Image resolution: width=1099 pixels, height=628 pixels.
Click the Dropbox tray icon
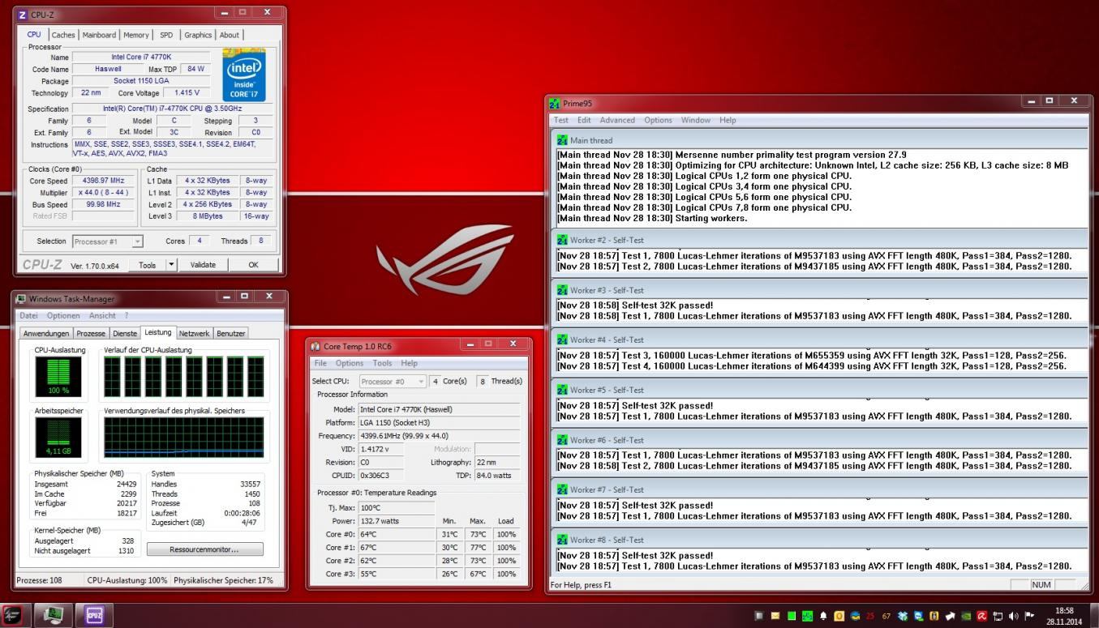point(903,616)
